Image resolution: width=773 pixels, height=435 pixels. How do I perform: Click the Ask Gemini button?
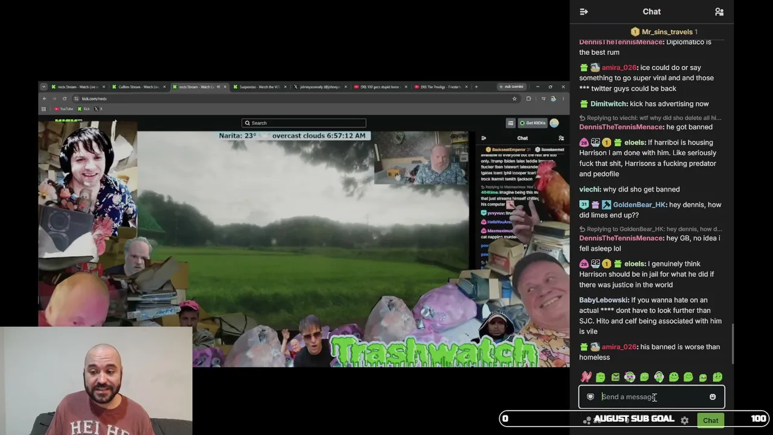(x=512, y=87)
